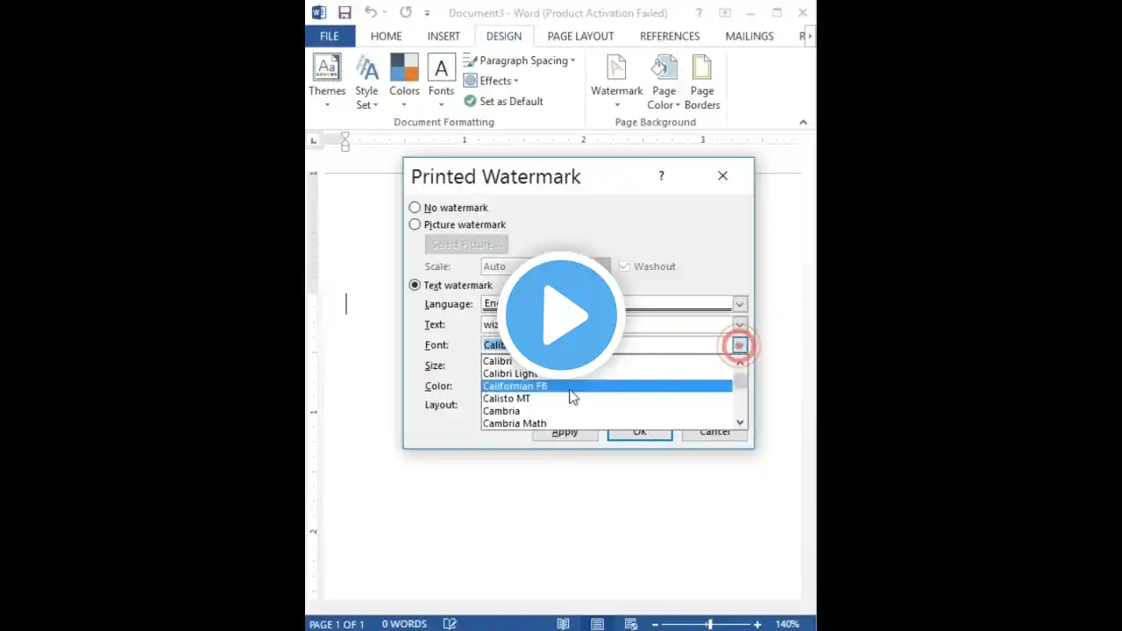
Task: Open the FILE tab
Action: tap(330, 36)
